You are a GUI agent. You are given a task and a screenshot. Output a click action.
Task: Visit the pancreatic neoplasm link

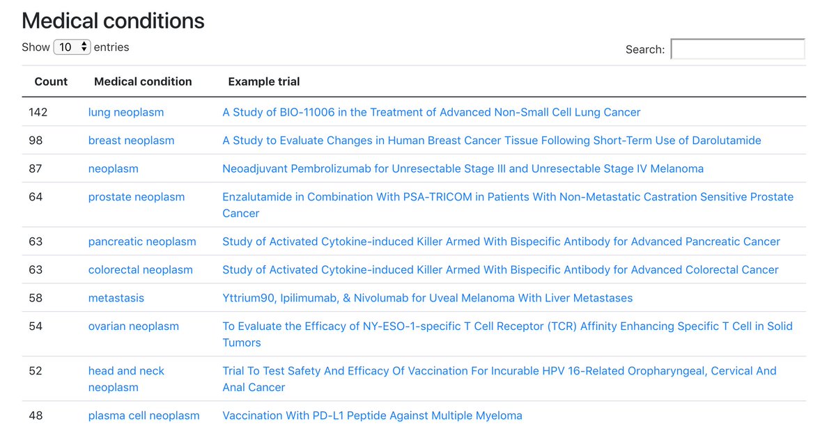click(142, 242)
